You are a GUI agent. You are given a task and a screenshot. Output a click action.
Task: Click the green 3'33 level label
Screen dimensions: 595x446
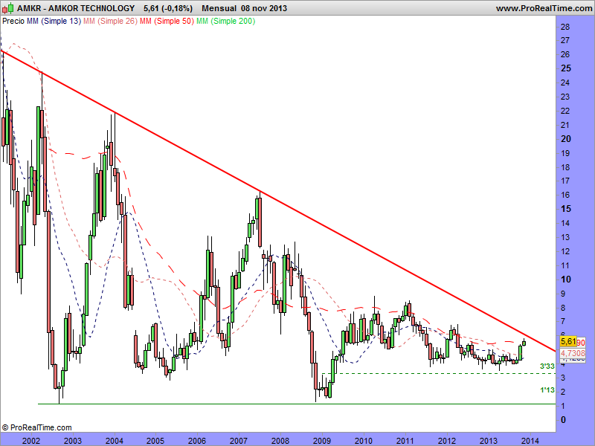tap(547, 366)
